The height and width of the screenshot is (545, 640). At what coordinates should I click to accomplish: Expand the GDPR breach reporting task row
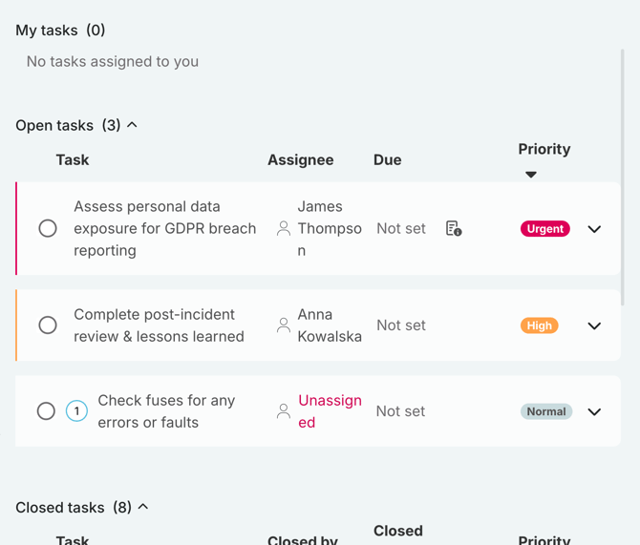click(x=594, y=229)
